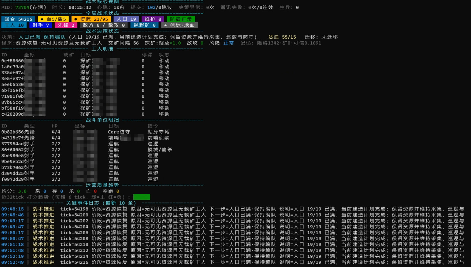This screenshot has width=471, height=267.
Task: Select the 探矿:缩放×1.0 value
Action: click(163, 43)
